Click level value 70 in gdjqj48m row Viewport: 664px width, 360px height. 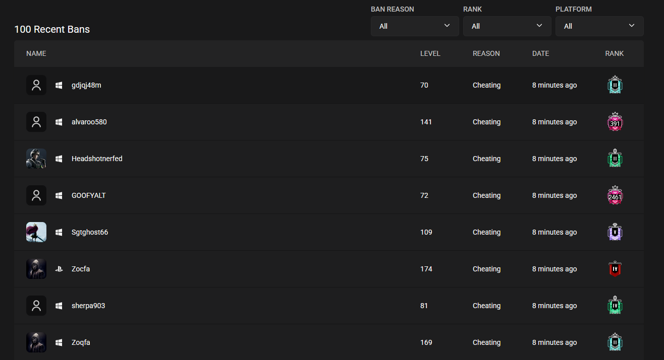pyautogui.click(x=424, y=85)
